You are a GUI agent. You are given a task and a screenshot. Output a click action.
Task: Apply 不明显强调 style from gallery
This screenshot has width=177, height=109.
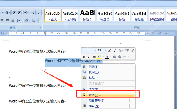[156, 15]
